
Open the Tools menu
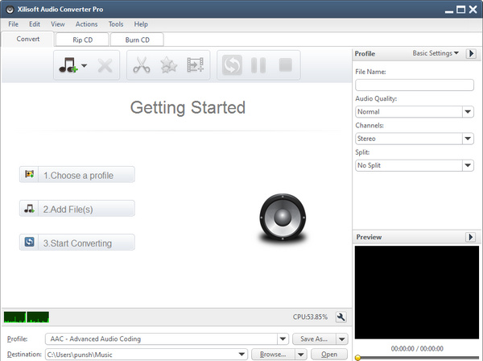click(116, 24)
